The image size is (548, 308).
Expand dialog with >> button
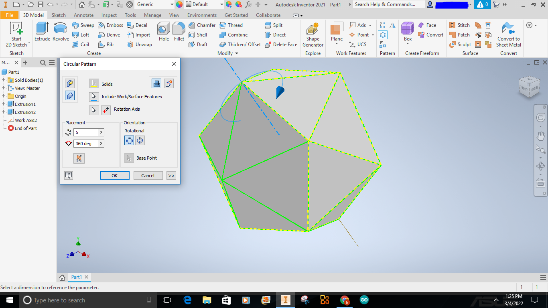(x=171, y=176)
